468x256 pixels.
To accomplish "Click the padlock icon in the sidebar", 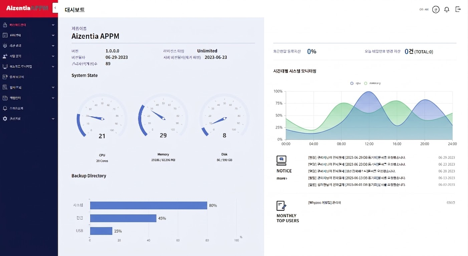I will click(5, 25).
